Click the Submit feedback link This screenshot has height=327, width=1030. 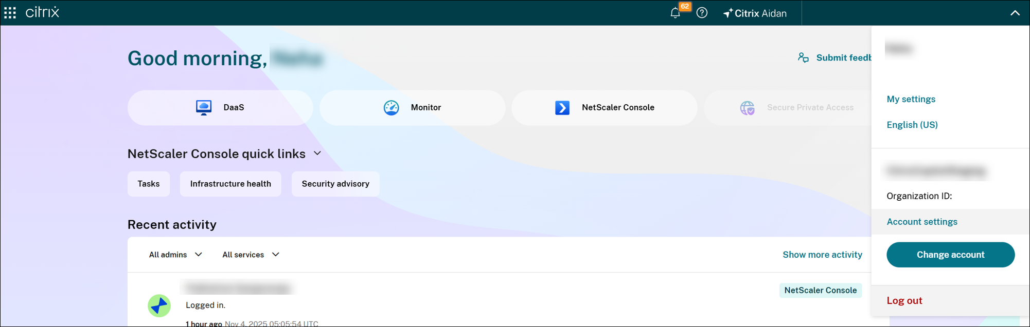point(844,57)
